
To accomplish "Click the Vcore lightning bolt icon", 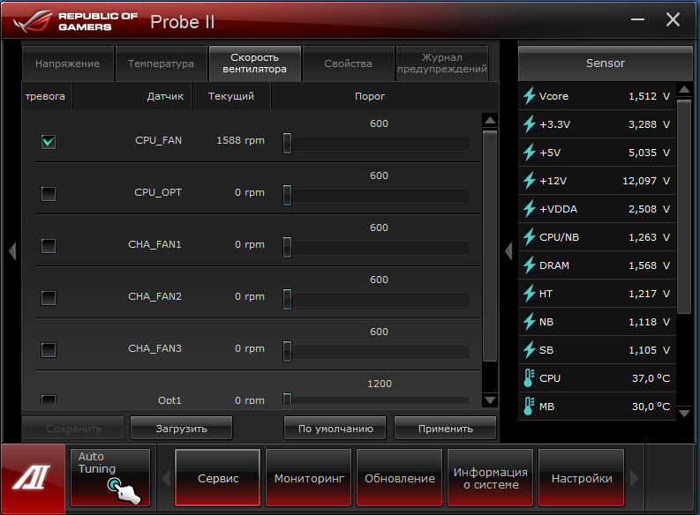I will 530,96.
